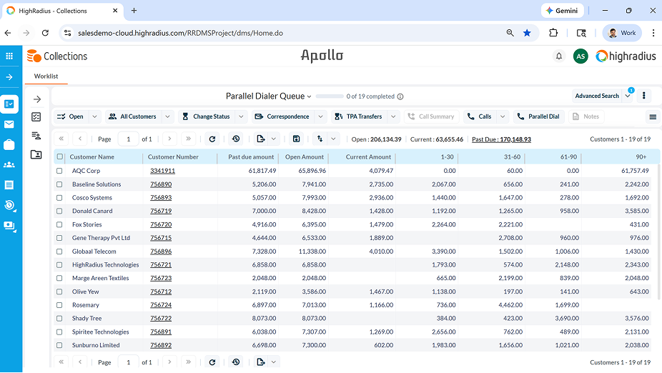Open the notifications bell icon

pos(558,56)
